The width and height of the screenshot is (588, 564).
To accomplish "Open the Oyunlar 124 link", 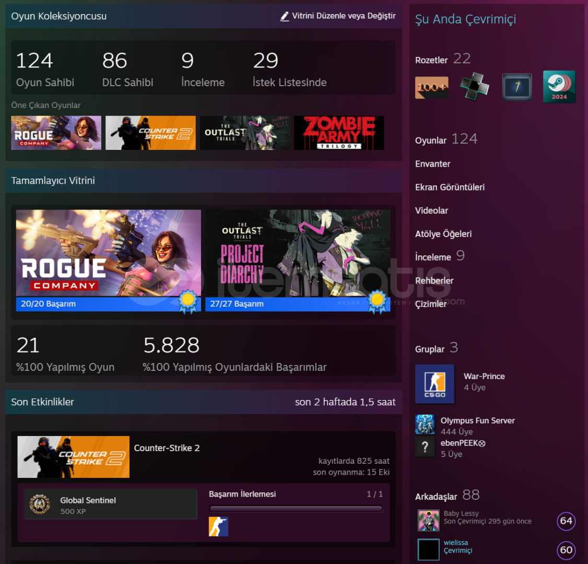I will coord(446,139).
